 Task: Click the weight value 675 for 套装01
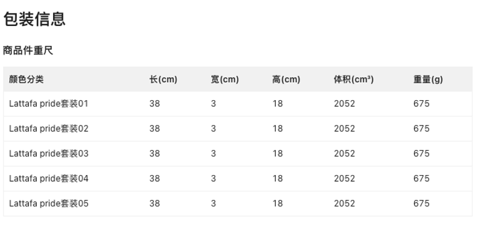pyautogui.click(x=421, y=104)
